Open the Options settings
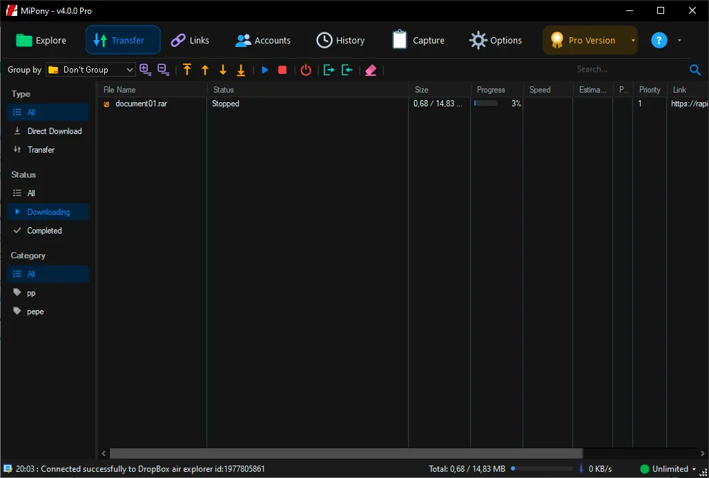The image size is (709, 478). 496,40
